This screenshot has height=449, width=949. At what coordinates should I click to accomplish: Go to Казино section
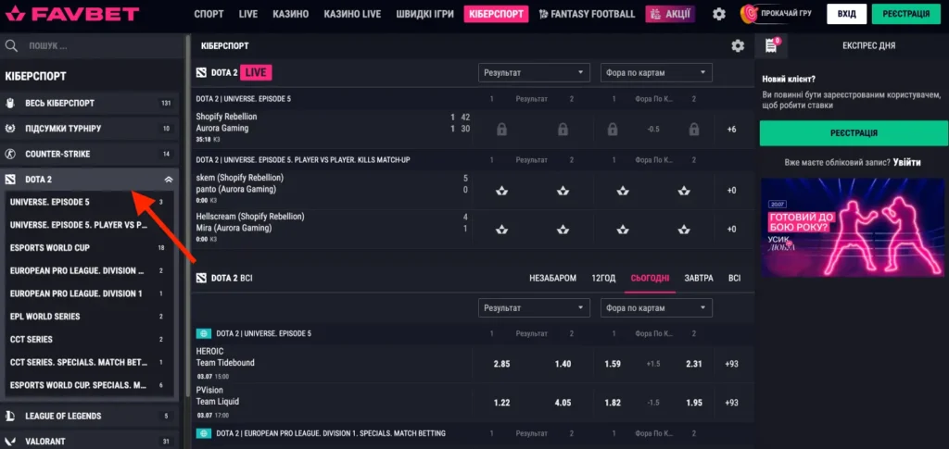pyautogui.click(x=290, y=14)
